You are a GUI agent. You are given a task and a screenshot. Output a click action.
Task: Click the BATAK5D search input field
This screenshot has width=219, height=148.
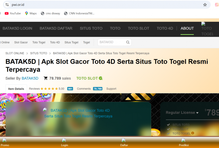point(112,42)
